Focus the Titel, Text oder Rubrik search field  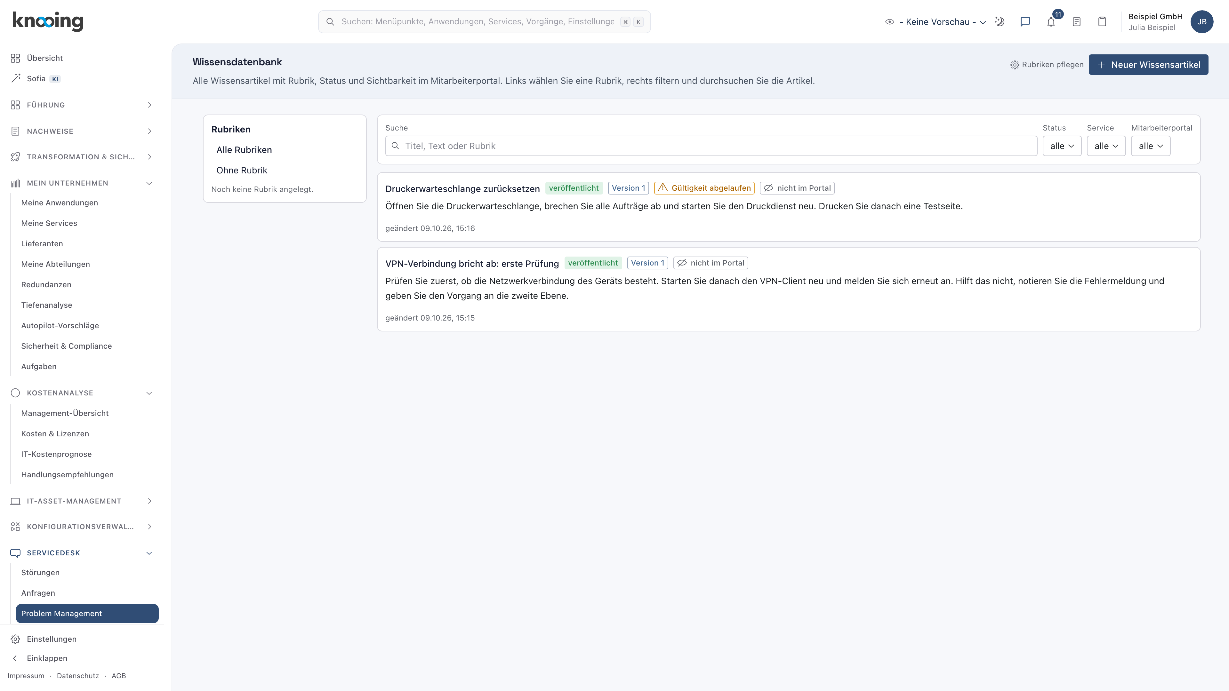[x=711, y=146]
